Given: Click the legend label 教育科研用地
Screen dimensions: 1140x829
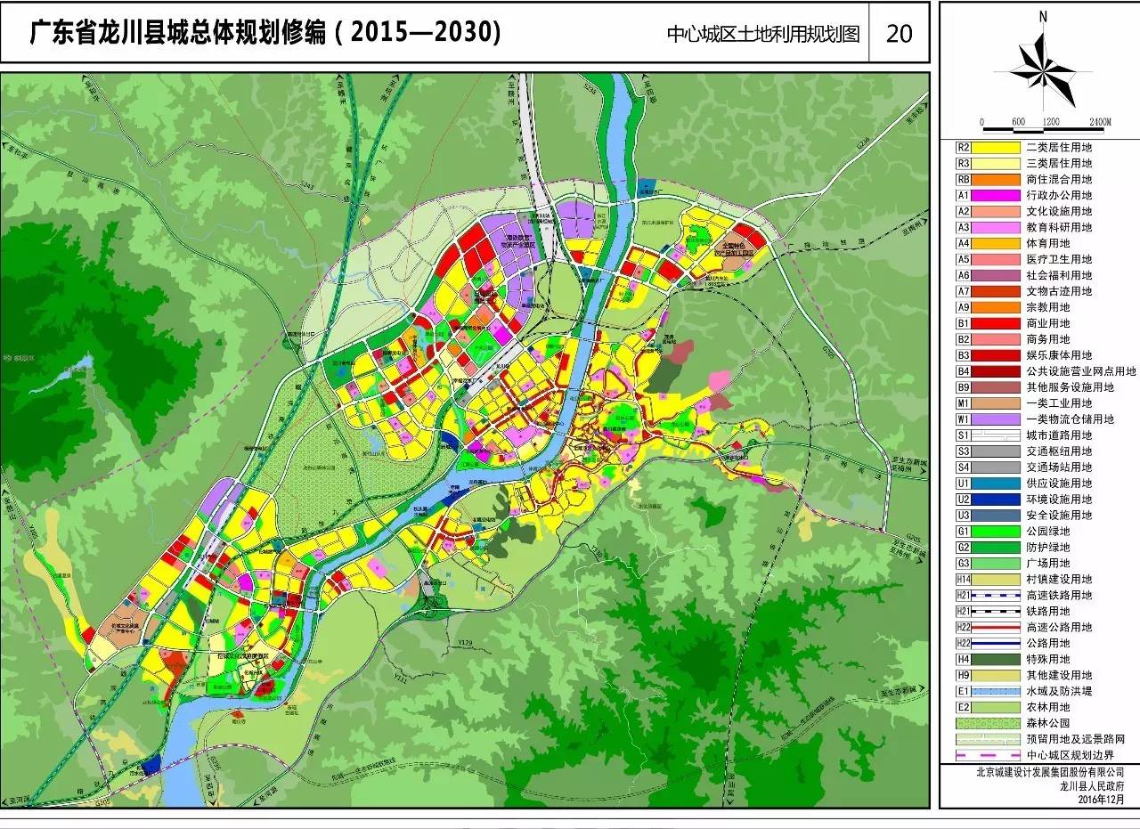Looking at the screenshot, I should (x=1059, y=228).
